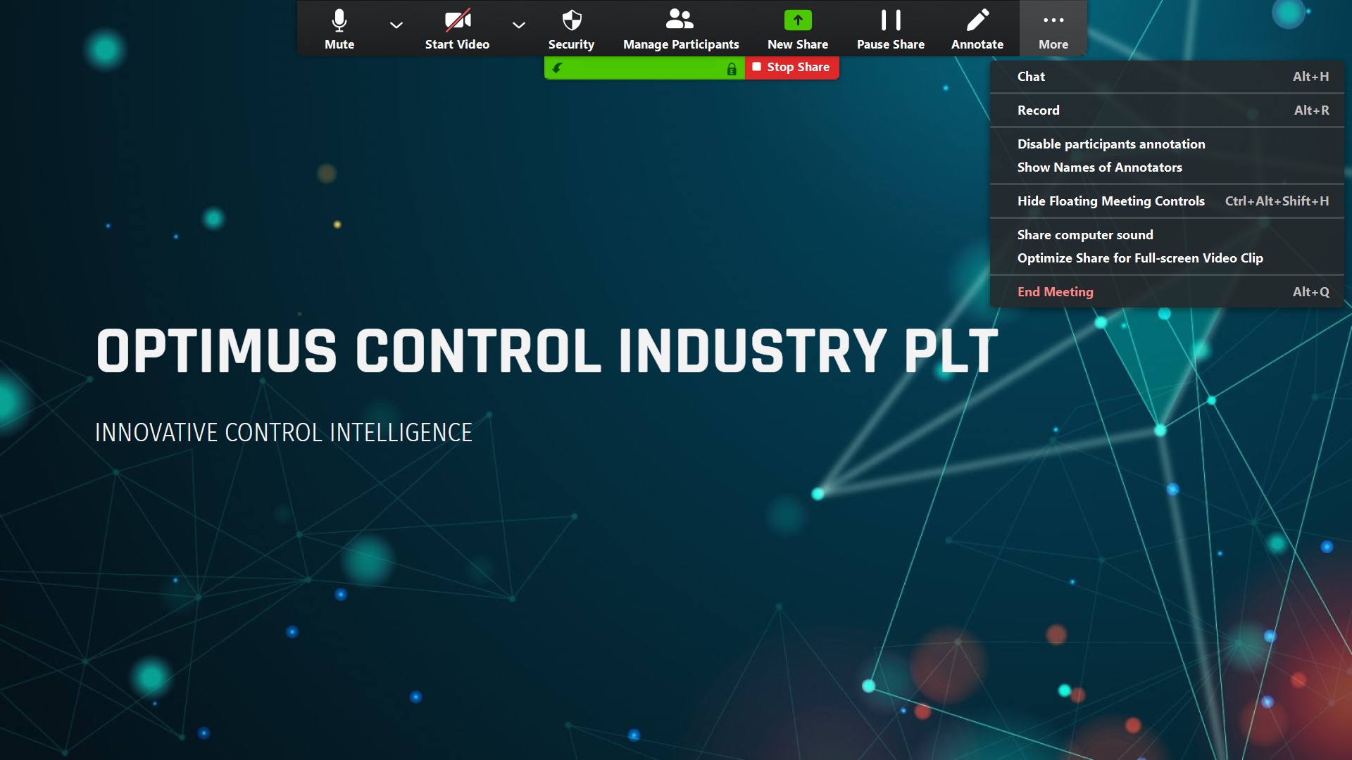The image size is (1352, 760).
Task: Click the INNOVATIVE CONTROL INTELLIGENCE subtitle
Action: click(x=284, y=432)
